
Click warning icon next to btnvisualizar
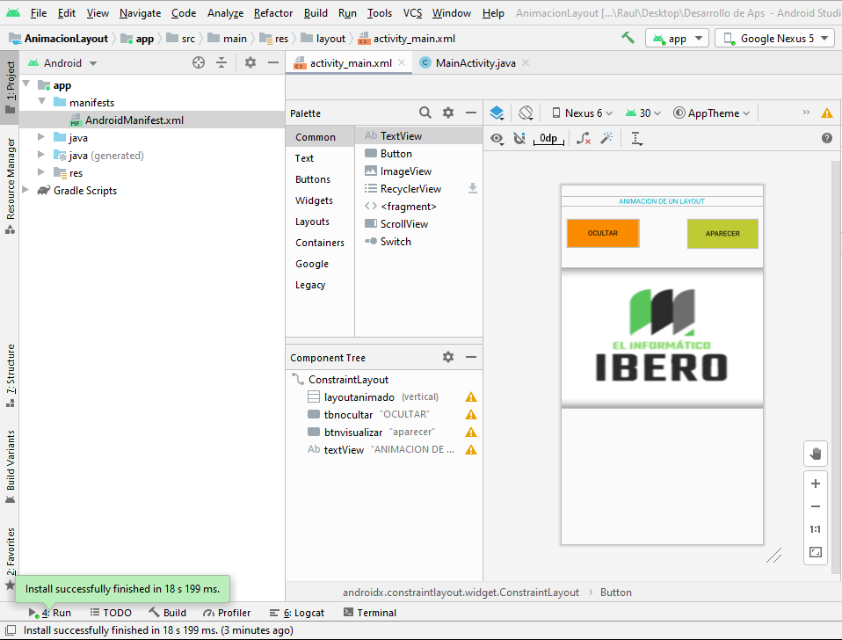click(x=471, y=433)
